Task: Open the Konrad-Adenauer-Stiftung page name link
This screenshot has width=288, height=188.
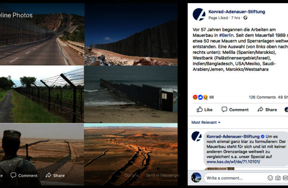Action: 237,12
